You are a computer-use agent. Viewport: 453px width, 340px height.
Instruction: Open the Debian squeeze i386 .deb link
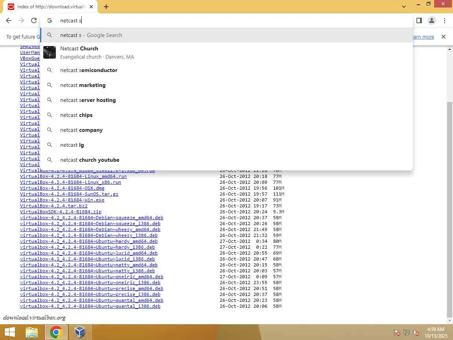coord(90,224)
